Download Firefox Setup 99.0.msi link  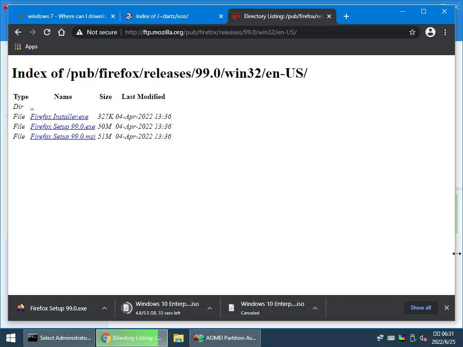[x=62, y=136]
